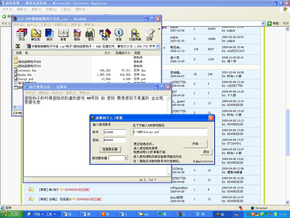Screen dimensions: 290x218
Task: Click the 开始 button in hook dialog
Action: 195,144
